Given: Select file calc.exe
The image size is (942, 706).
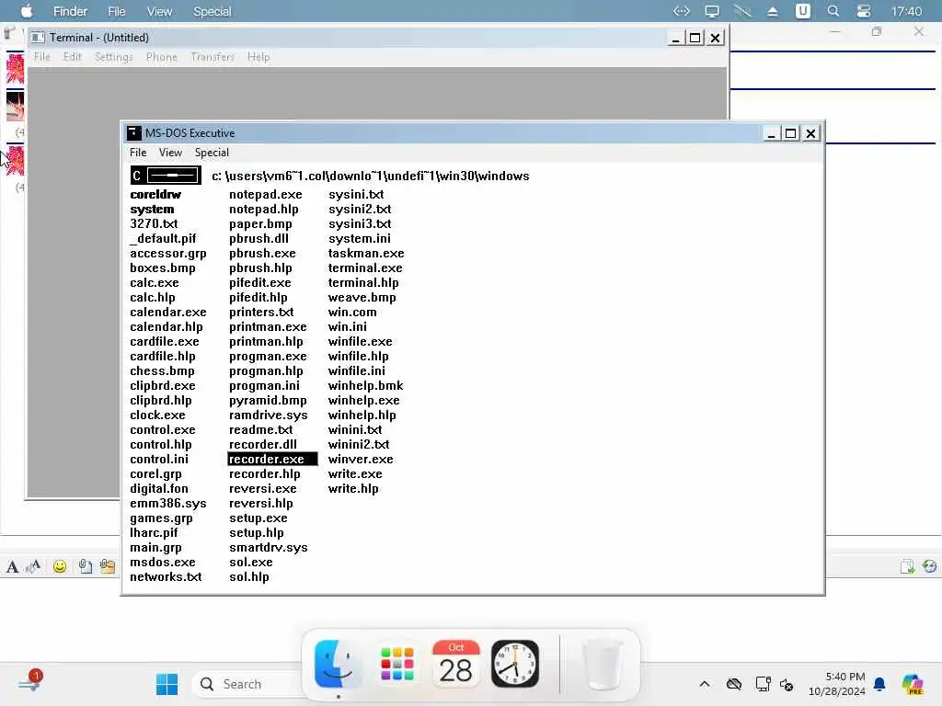Looking at the screenshot, I should tap(155, 283).
